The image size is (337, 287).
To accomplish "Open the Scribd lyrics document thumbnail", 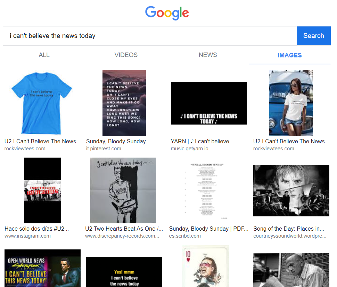I will tap(208, 190).
